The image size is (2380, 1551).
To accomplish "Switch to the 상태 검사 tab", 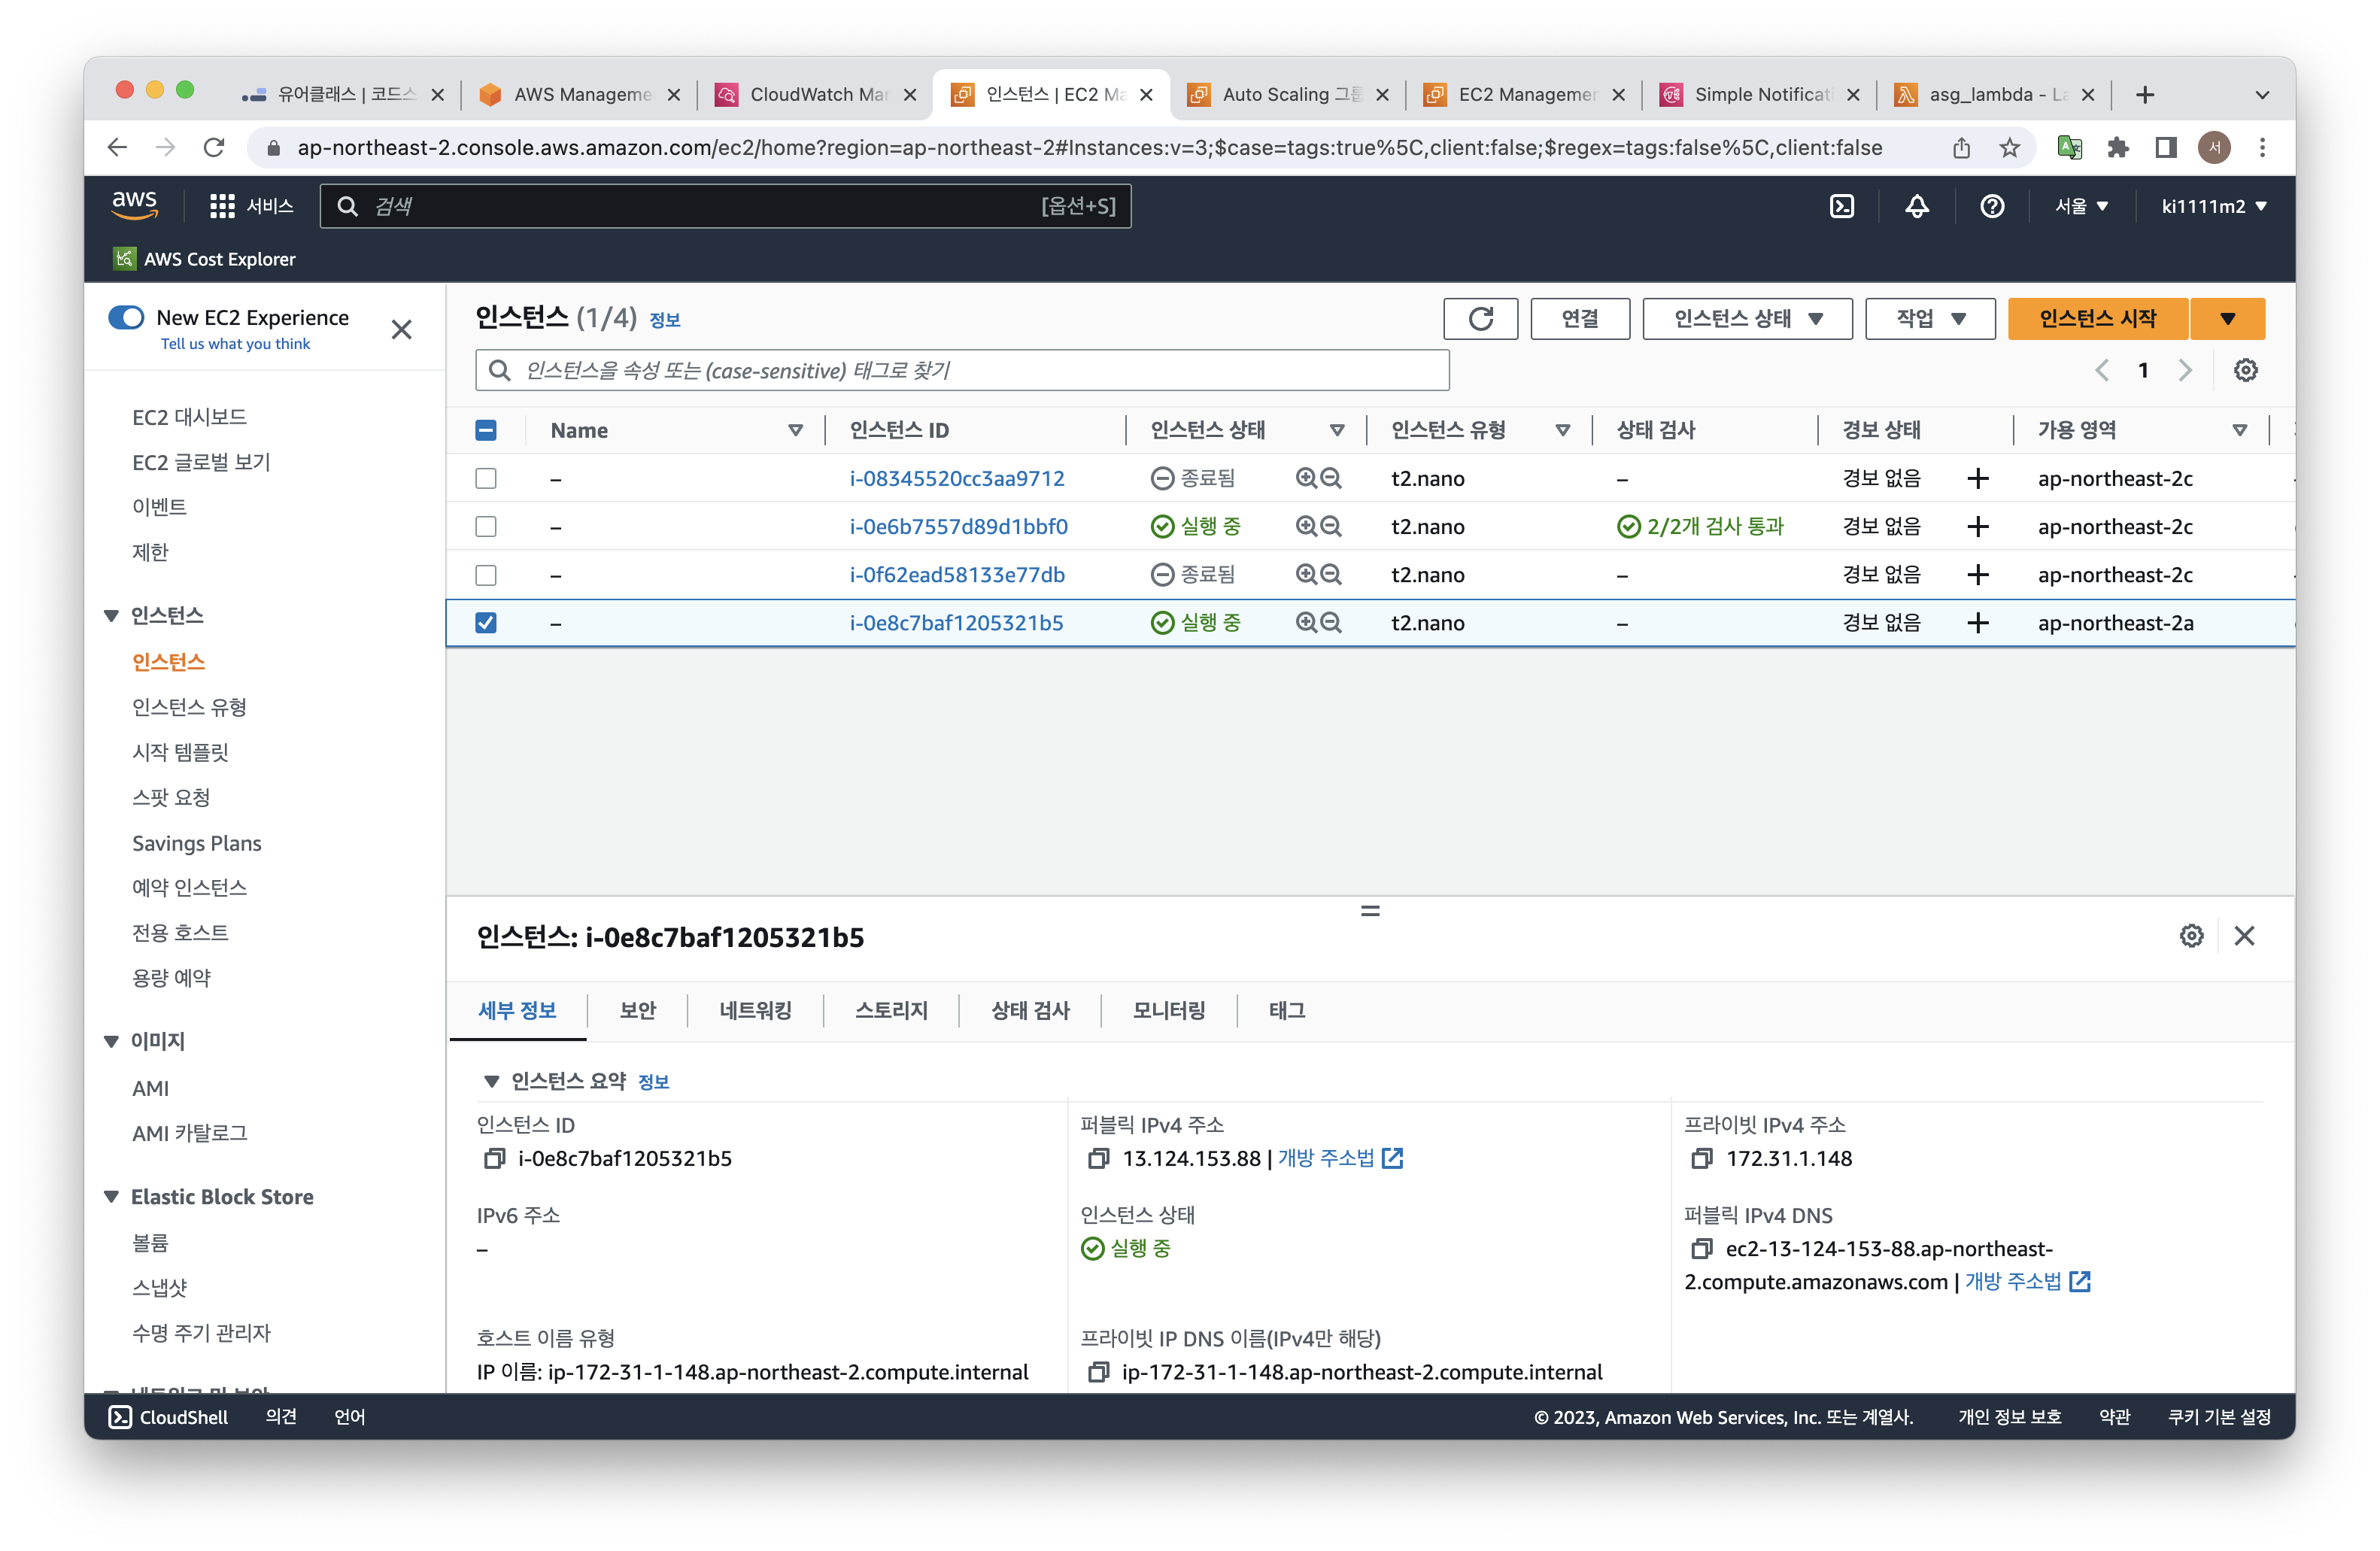I will tap(1030, 1011).
